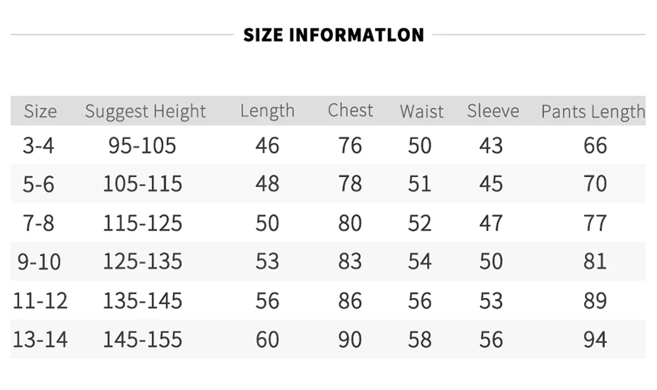Select the 9-10 size row label
Screen dimensions: 657x390
pos(39,262)
